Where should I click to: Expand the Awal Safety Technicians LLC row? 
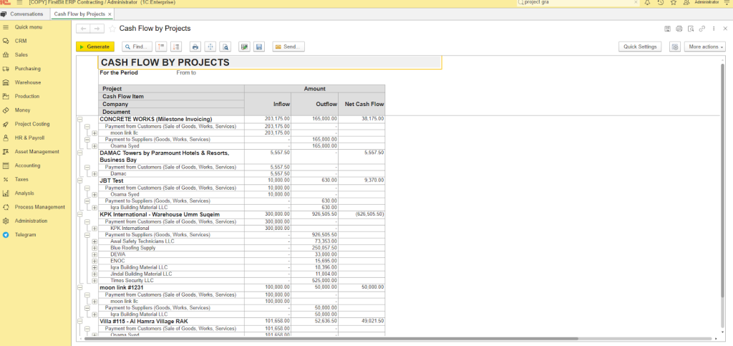[94, 241]
